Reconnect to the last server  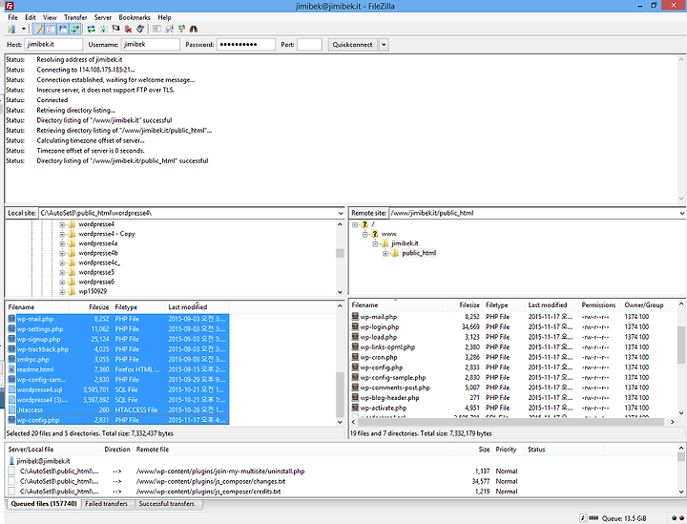(x=140, y=29)
